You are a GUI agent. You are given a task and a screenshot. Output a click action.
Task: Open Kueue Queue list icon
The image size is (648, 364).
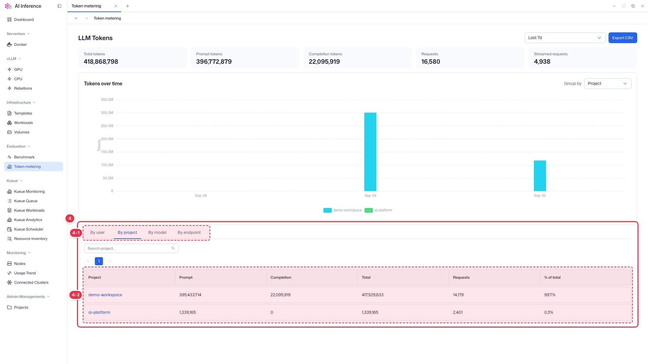[x=9, y=201]
